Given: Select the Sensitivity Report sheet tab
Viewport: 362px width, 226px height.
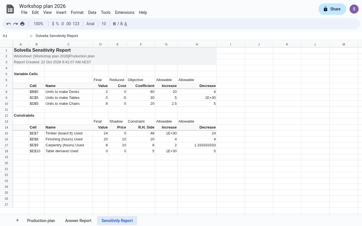Looking at the screenshot, I should pyautogui.click(x=117, y=221).
